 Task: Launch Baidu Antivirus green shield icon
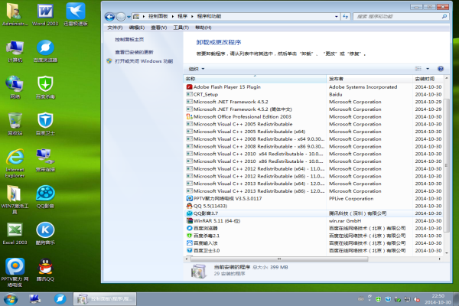click(45, 87)
